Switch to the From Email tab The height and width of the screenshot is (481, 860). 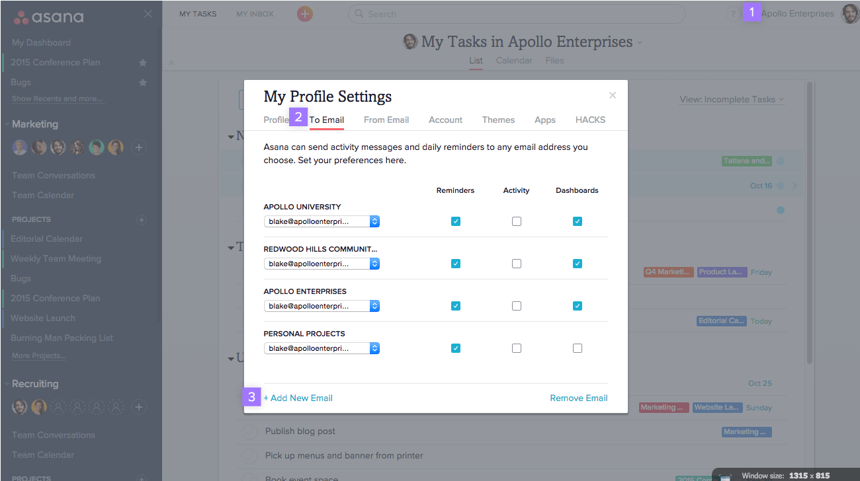click(386, 120)
